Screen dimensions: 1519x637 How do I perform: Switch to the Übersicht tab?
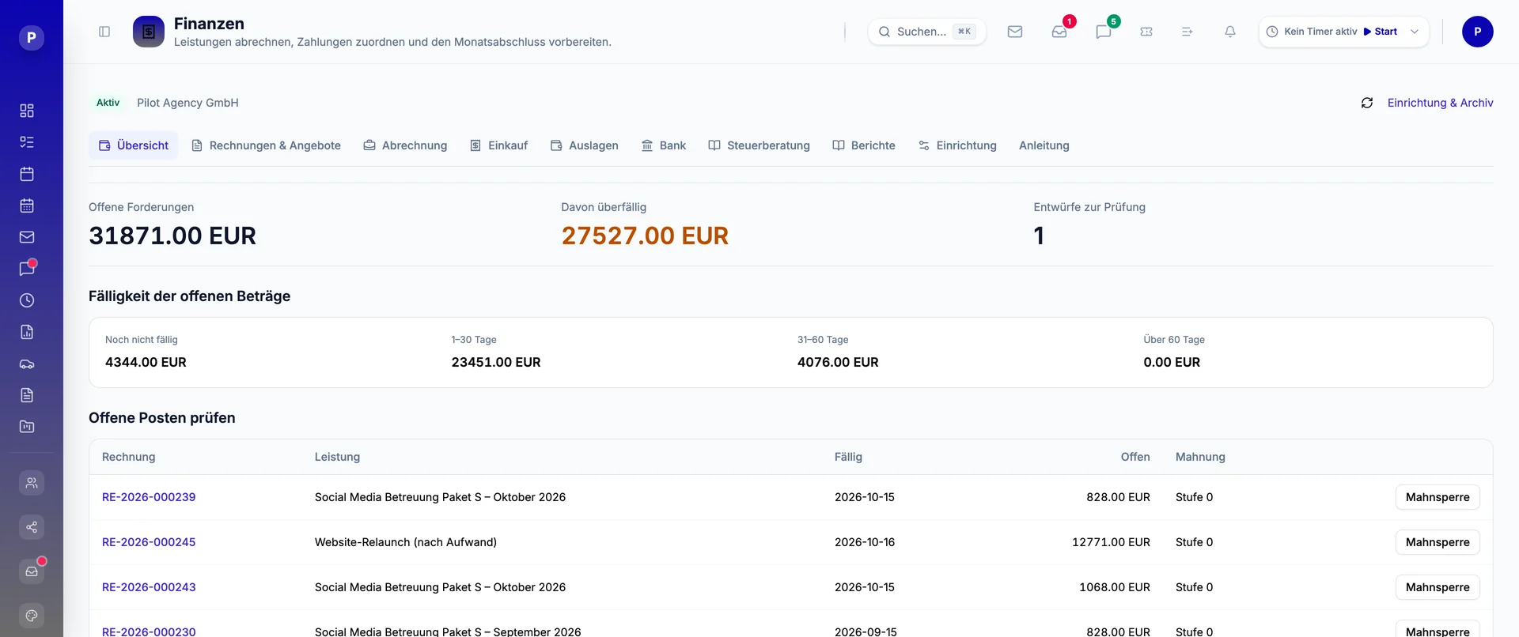tap(134, 145)
